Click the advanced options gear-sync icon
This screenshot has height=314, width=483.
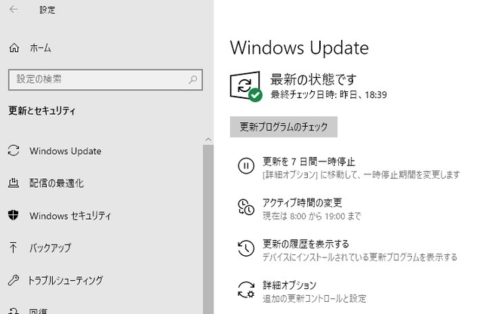coord(246,290)
